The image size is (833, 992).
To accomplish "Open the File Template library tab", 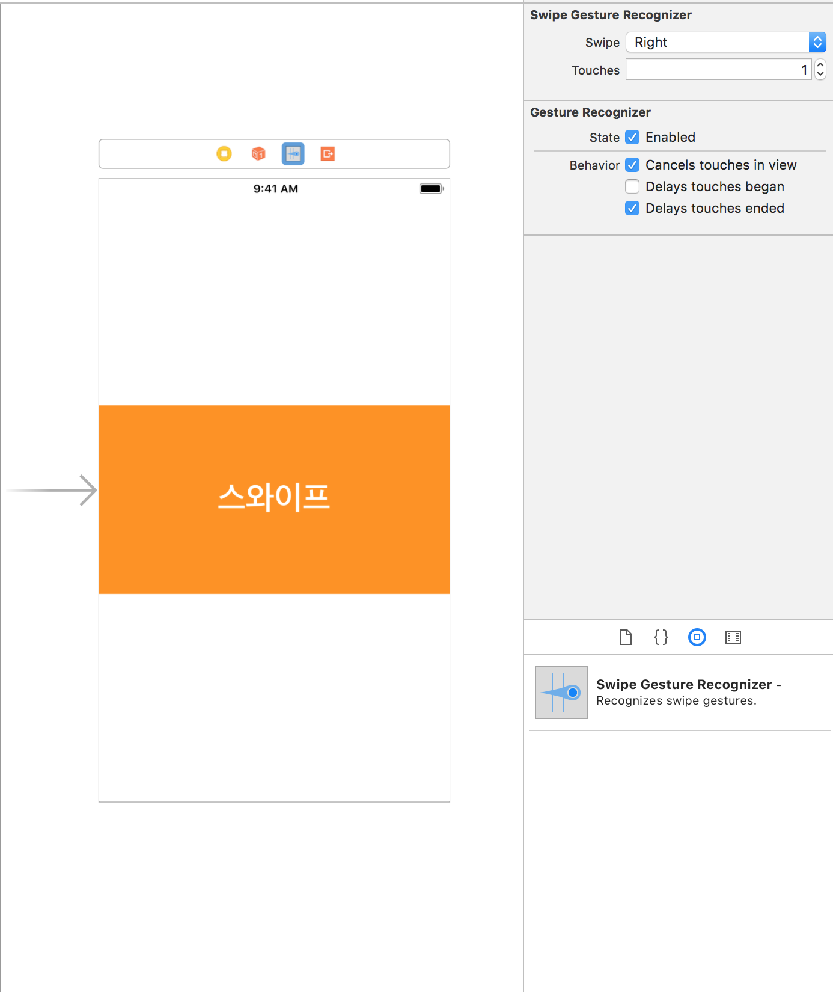I will click(x=626, y=637).
